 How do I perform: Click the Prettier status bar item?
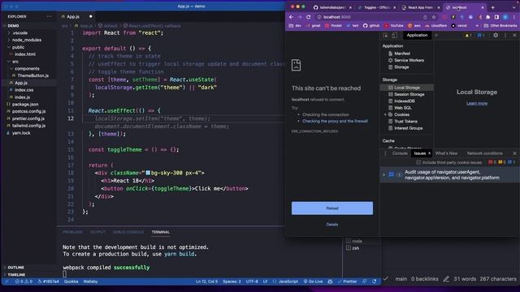tap(347, 281)
